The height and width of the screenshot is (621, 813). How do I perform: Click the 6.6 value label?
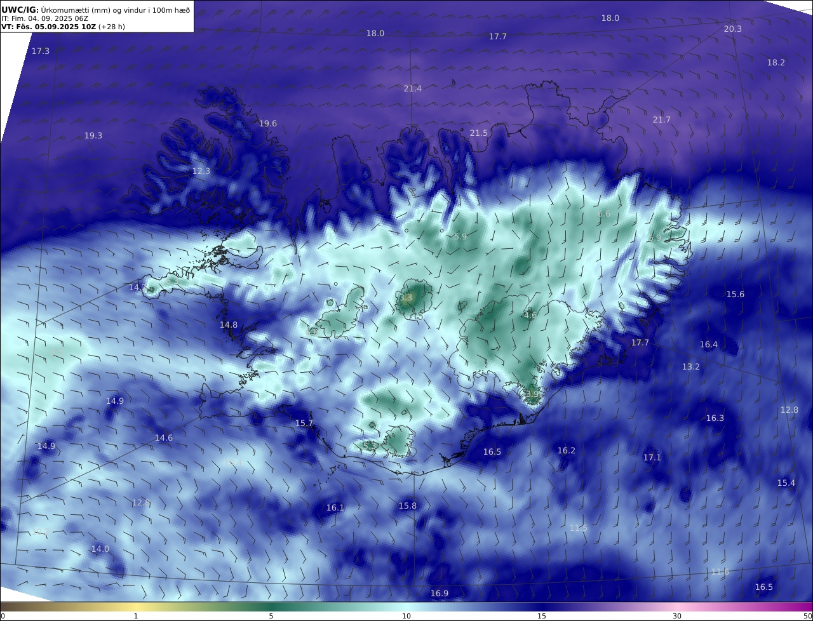pyautogui.click(x=603, y=213)
